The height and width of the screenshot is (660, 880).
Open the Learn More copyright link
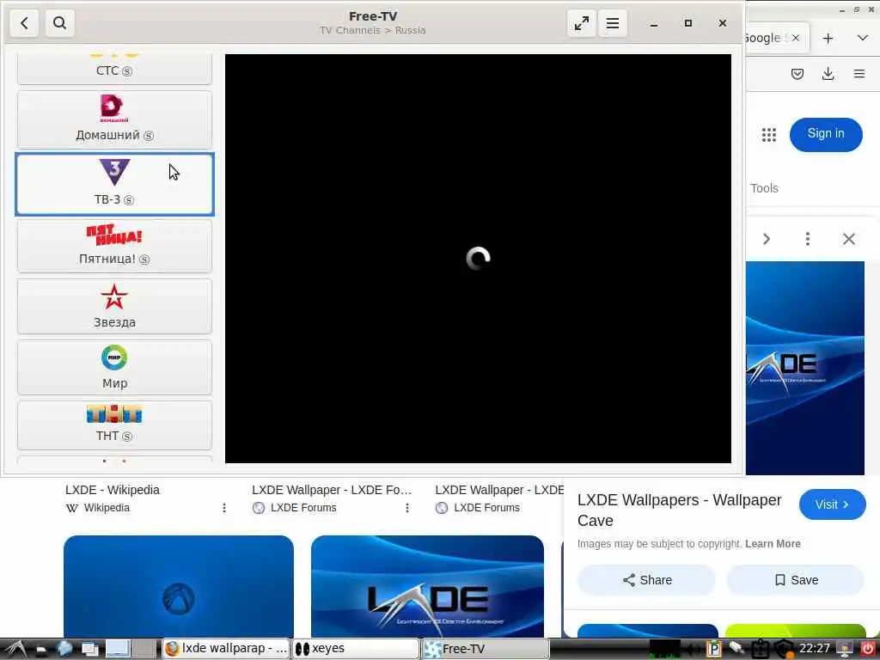point(773,544)
